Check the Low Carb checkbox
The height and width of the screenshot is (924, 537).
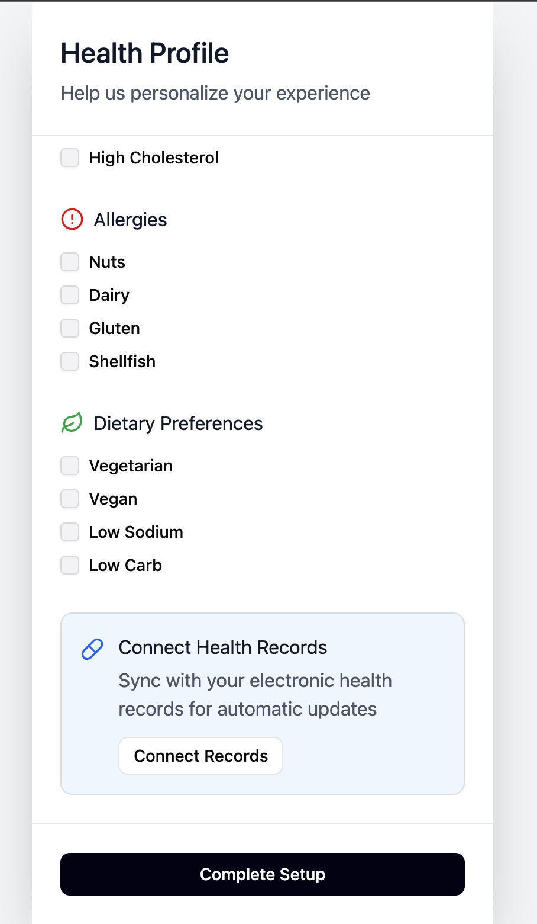point(70,566)
